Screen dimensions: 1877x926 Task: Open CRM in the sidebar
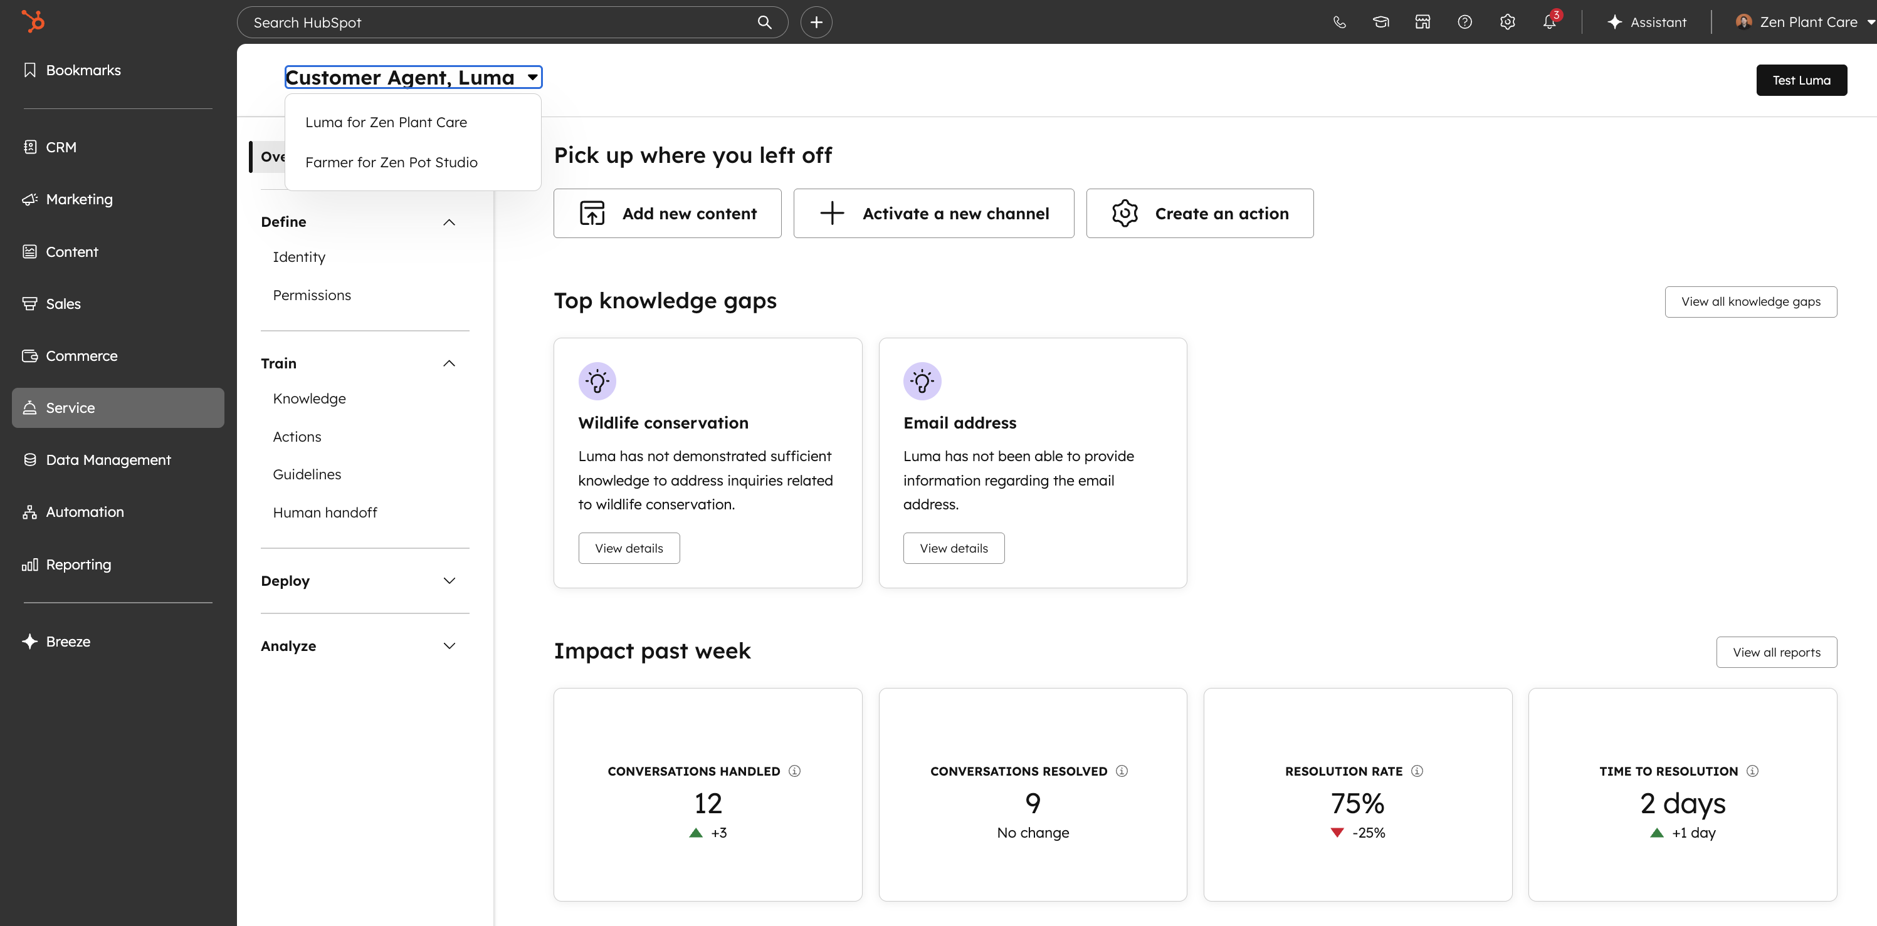118,147
